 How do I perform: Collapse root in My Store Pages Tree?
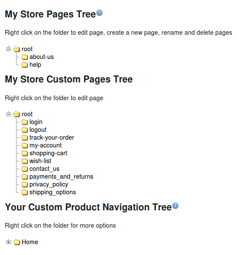[9, 49]
